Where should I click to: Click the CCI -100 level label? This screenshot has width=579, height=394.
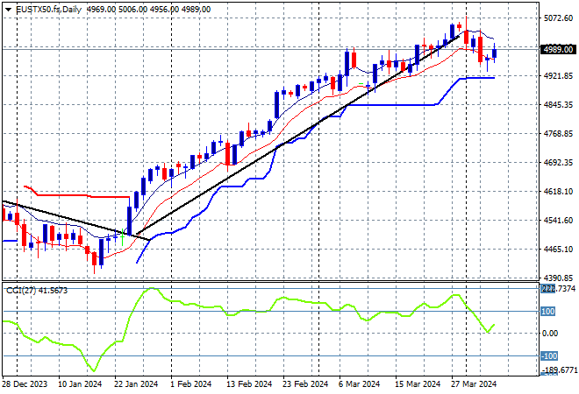coord(548,355)
